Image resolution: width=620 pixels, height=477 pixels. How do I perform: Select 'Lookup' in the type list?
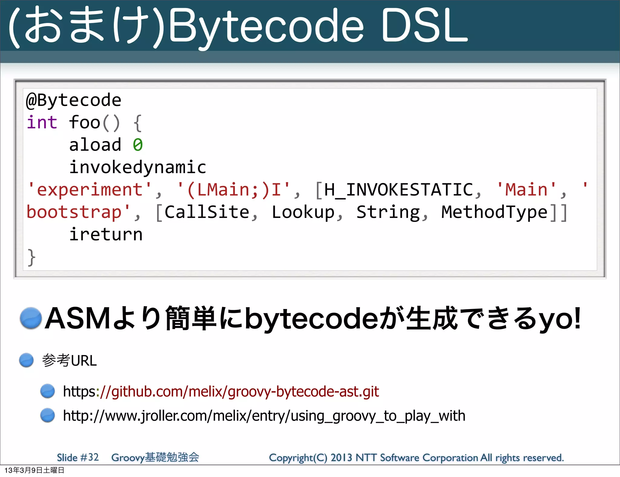pyautogui.click(x=303, y=212)
